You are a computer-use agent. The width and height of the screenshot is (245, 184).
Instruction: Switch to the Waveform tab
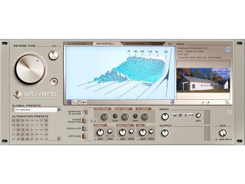pos(135,44)
